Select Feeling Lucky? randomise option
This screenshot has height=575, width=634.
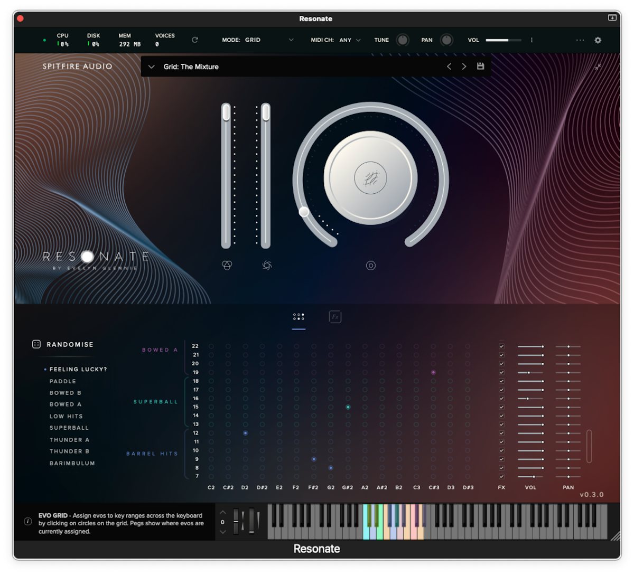(78, 370)
